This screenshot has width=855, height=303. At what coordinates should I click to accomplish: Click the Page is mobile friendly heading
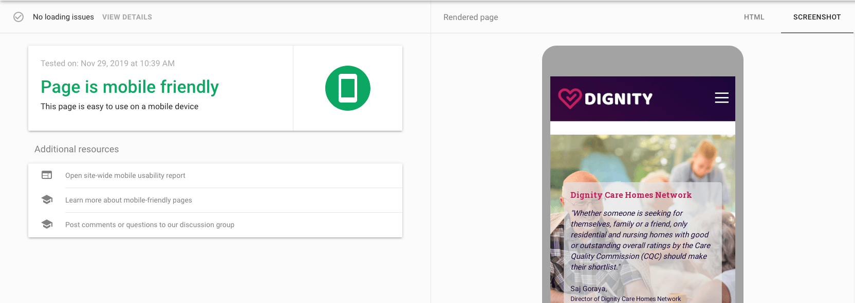point(129,87)
